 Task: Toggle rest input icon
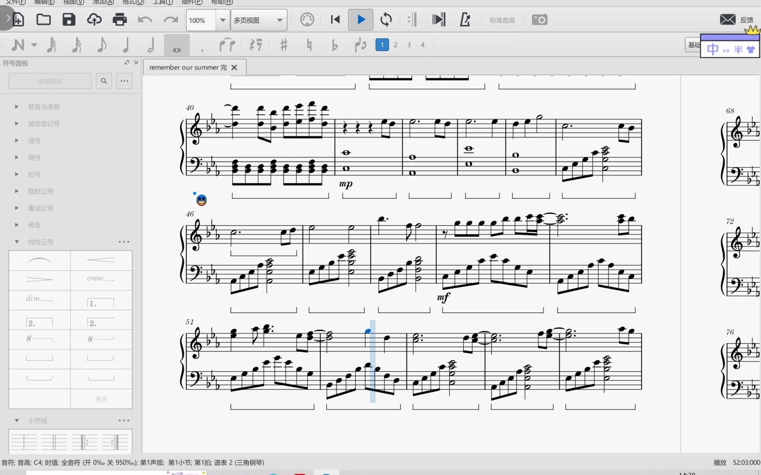(255, 45)
